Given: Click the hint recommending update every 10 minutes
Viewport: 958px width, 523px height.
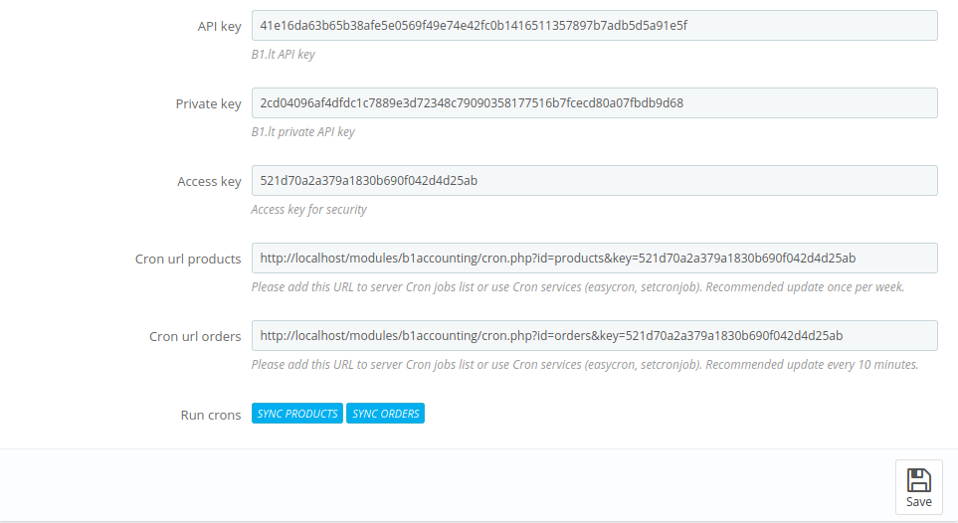Looking at the screenshot, I should (584, 365).
